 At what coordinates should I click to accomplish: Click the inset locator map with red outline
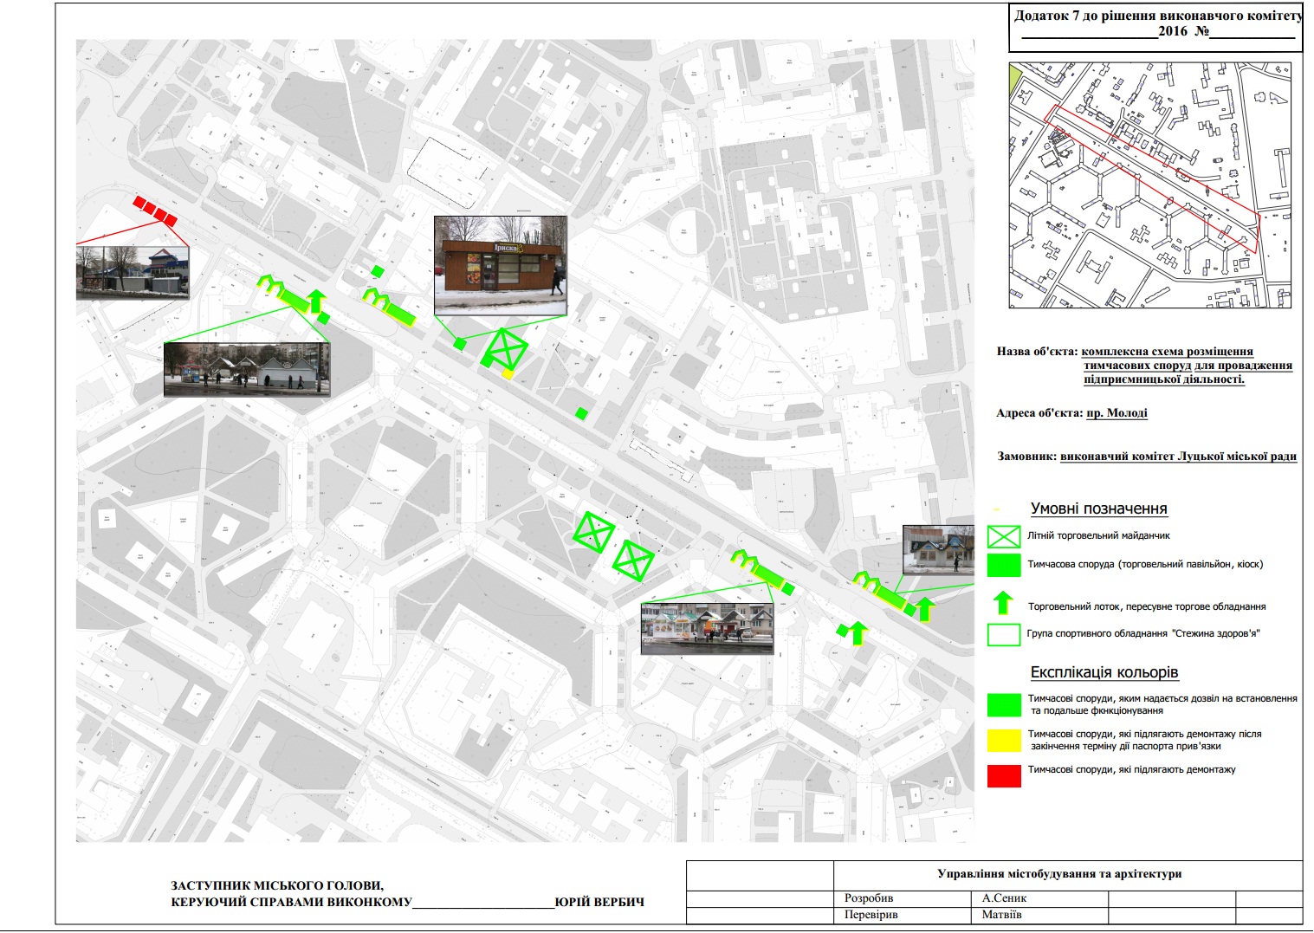tap(1149, 185)
